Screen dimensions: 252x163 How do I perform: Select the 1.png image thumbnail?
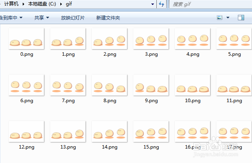[x=68, y=39]
